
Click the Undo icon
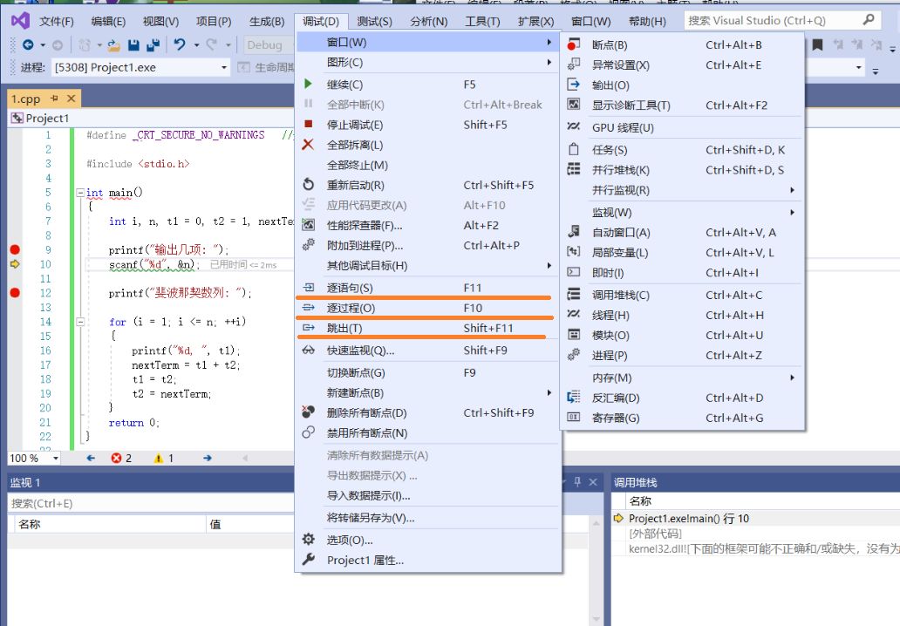180,44
